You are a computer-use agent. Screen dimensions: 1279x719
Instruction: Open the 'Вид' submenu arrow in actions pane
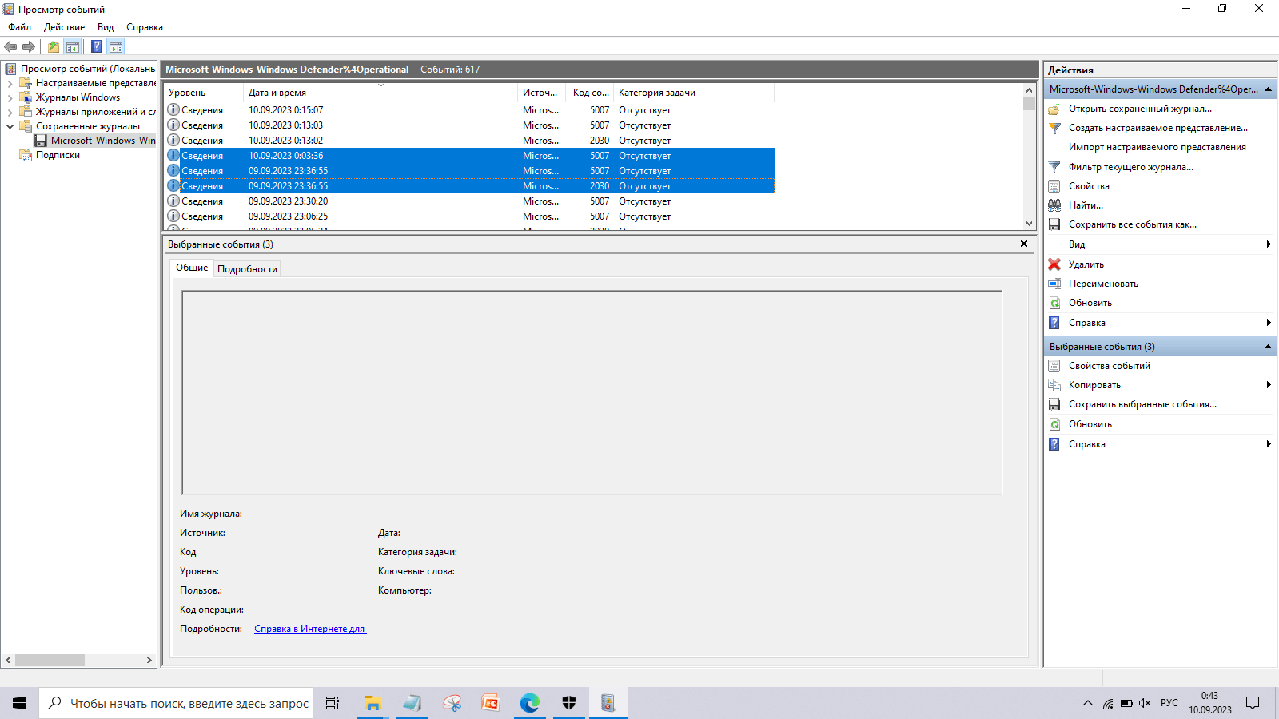point(1269,244)
